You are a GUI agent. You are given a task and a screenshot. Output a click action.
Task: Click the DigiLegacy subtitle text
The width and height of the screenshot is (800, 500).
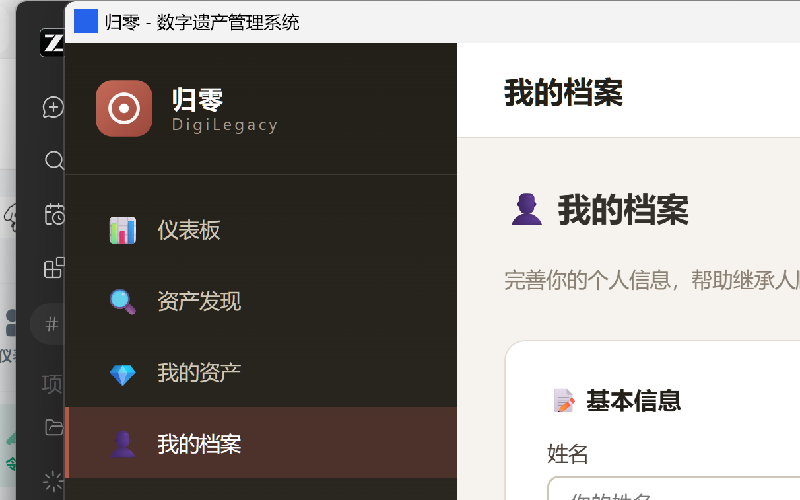click(x=225, y=124)
